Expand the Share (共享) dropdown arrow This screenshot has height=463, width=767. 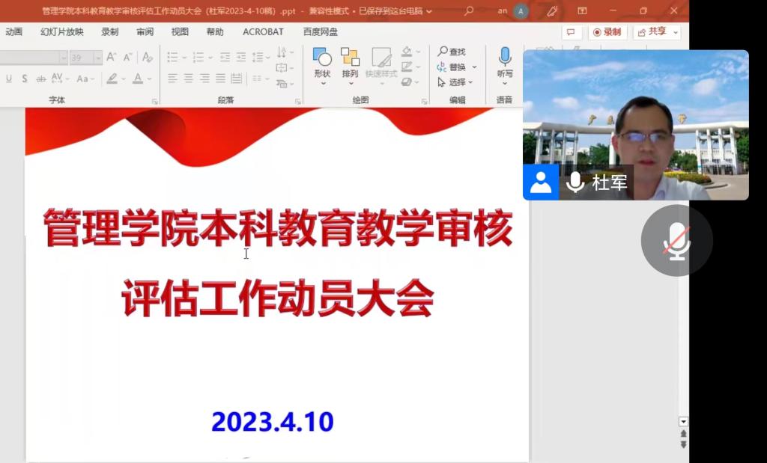676,32
